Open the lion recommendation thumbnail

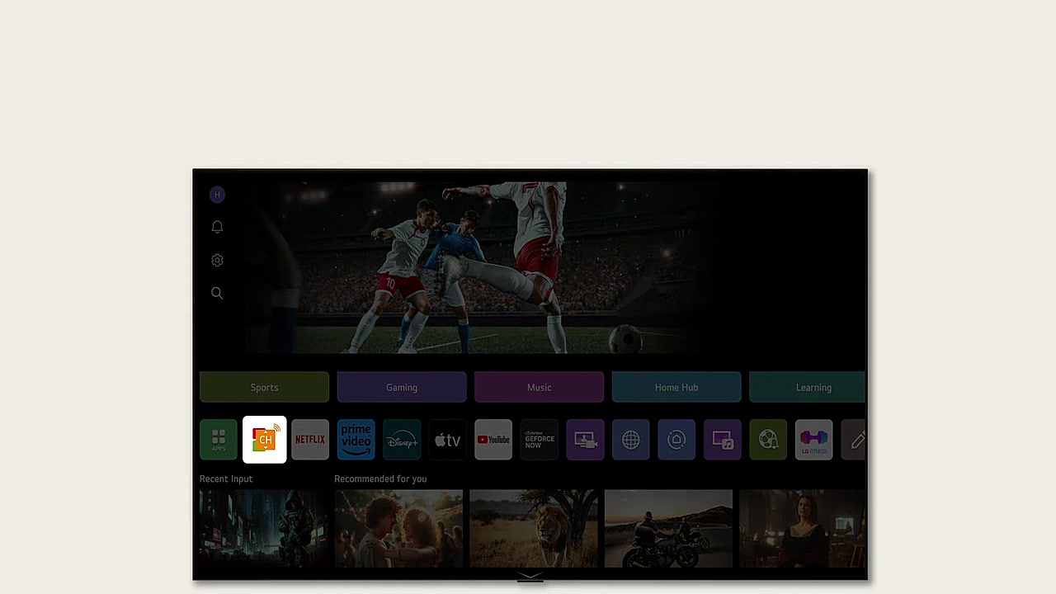tap(534, 529)
